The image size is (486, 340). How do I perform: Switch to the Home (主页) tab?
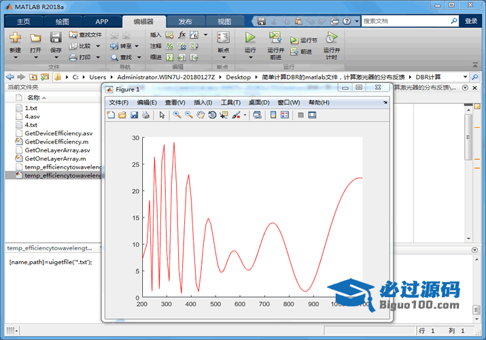(24, 21)
